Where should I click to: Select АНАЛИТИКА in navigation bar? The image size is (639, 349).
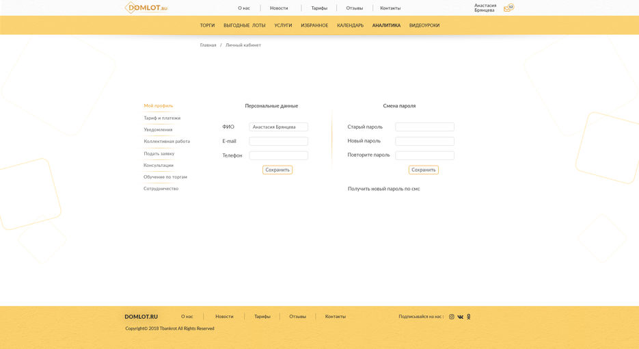386,25
